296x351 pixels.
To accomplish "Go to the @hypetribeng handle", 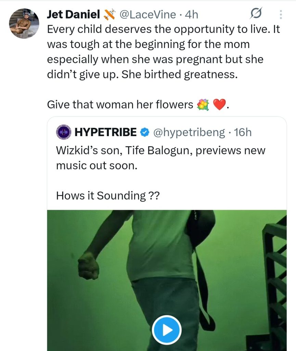I will point(189,132).
